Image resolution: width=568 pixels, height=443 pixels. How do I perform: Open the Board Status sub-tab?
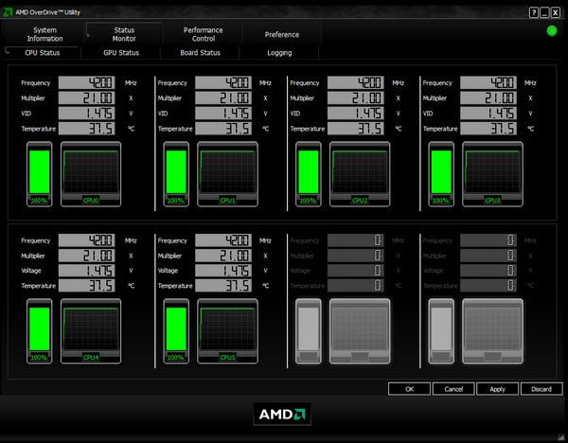(200, 52)
